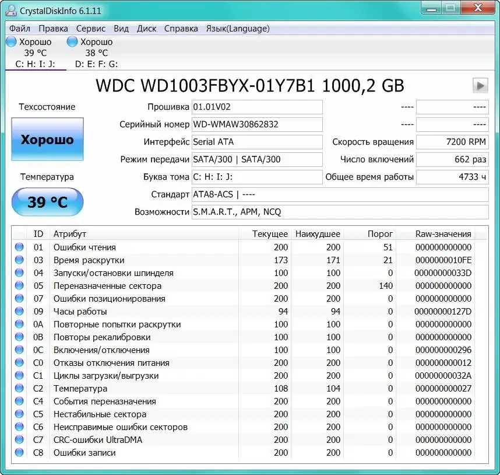Click the Текущее column header
Viewport: 500px width, 475px height.
265,233
